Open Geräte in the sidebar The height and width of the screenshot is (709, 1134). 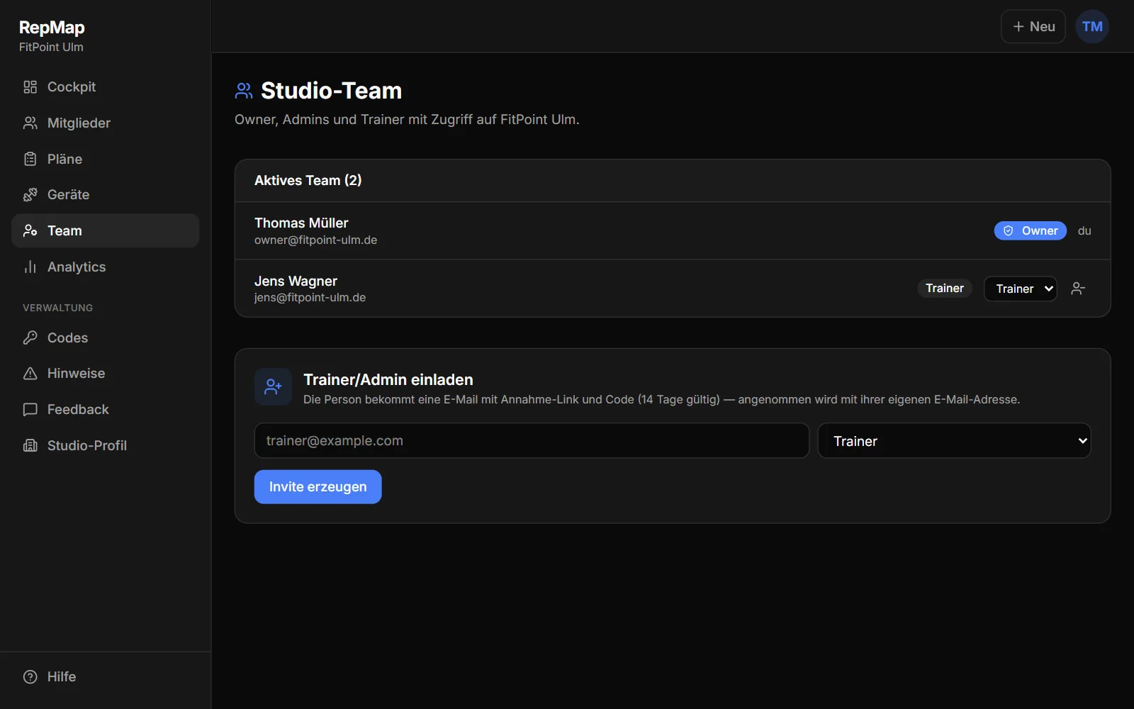105,195
